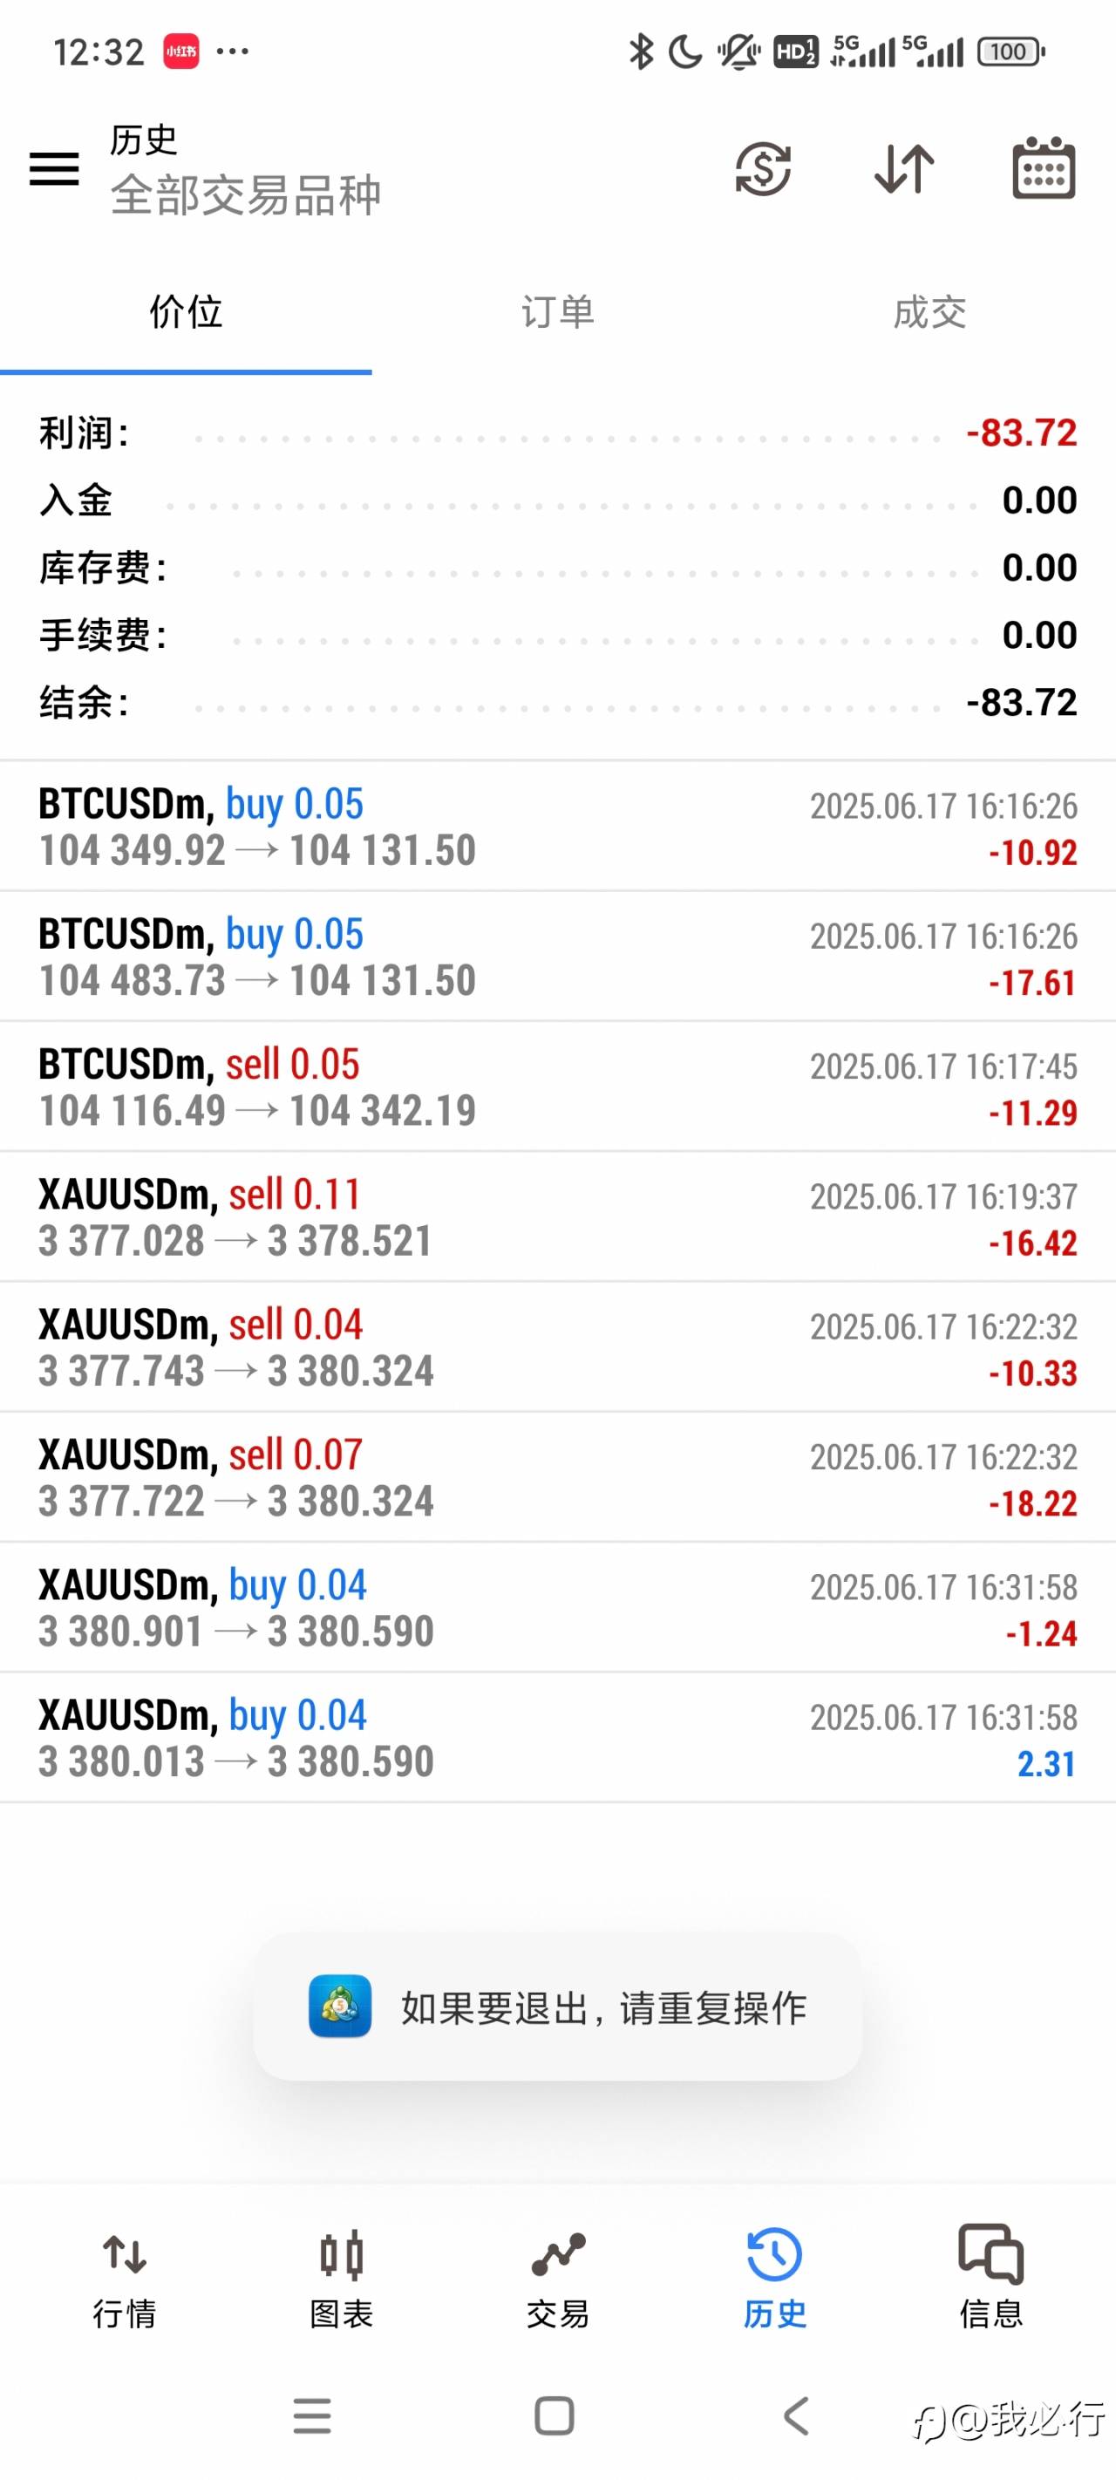Open the calendar date filter
Screen dimensions: 1116x2480
tap(1044, 169)
